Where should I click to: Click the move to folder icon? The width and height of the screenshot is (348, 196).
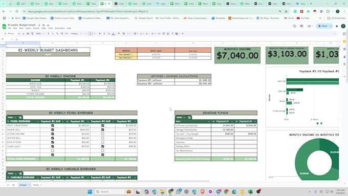(x=43, y=25)
